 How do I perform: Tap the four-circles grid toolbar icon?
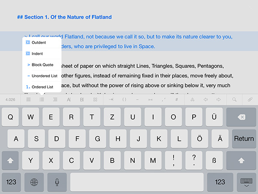(95, 100)
